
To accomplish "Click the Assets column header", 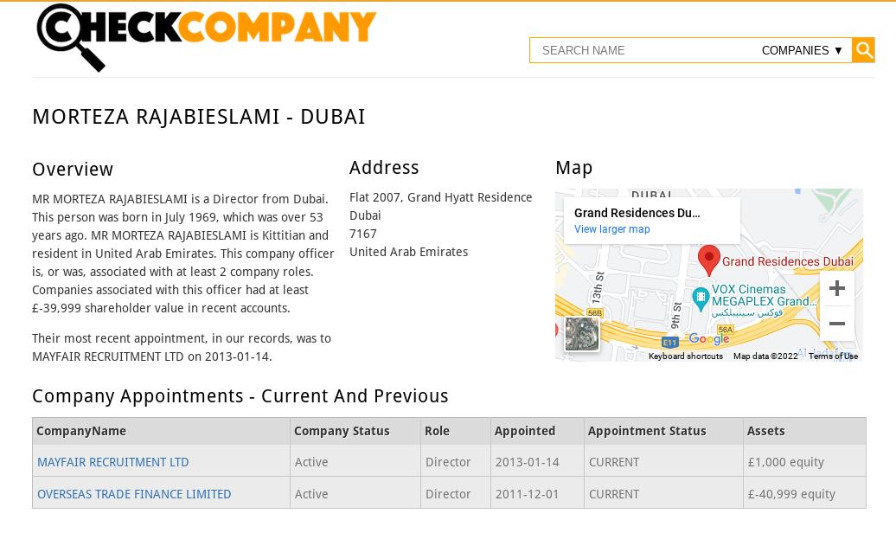I will pos(765,431).
